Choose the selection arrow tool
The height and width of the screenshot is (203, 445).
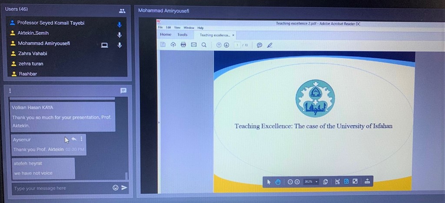pos(269,182)
